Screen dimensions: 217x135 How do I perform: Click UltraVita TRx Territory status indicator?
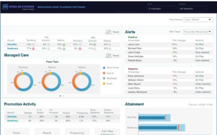point(33,45)
